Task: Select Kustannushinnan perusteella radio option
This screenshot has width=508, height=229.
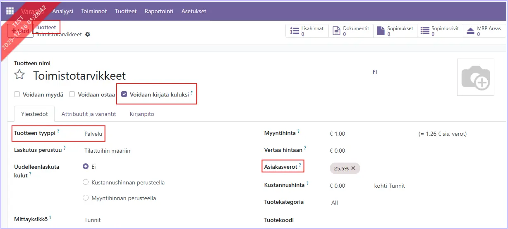Action: coord(86,182)
